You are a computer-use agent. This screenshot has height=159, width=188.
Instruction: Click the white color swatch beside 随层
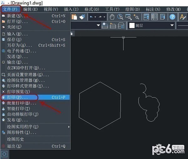132,26
